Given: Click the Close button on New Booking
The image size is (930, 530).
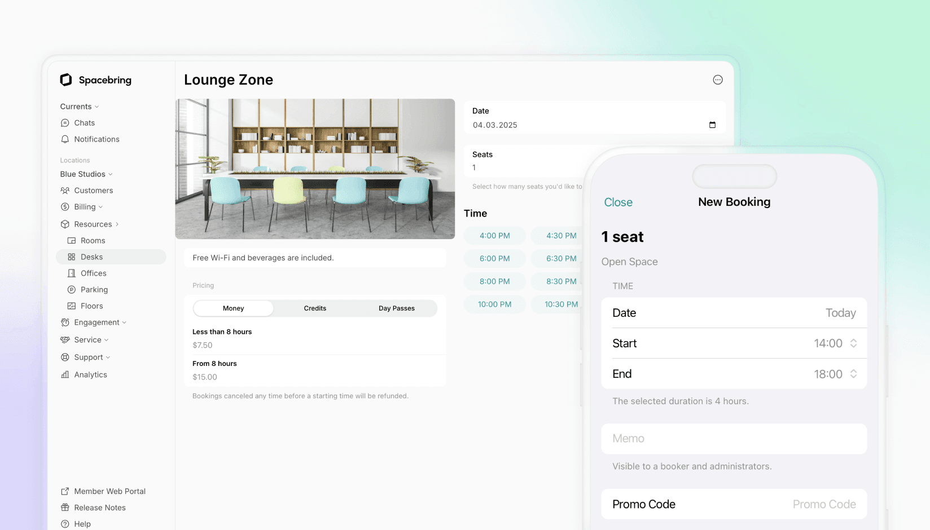Looking at the screenshot, I should pos(618,202).
